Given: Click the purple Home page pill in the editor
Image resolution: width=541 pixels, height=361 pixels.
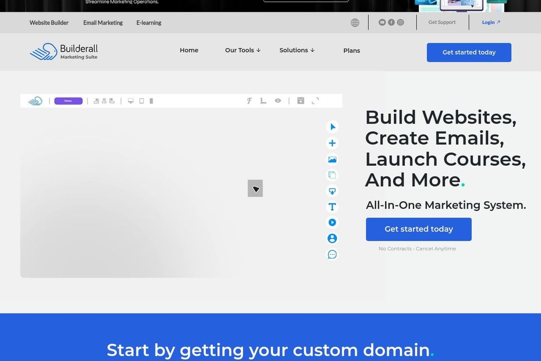Looking at the screenshot, I should tap(68, 101).
